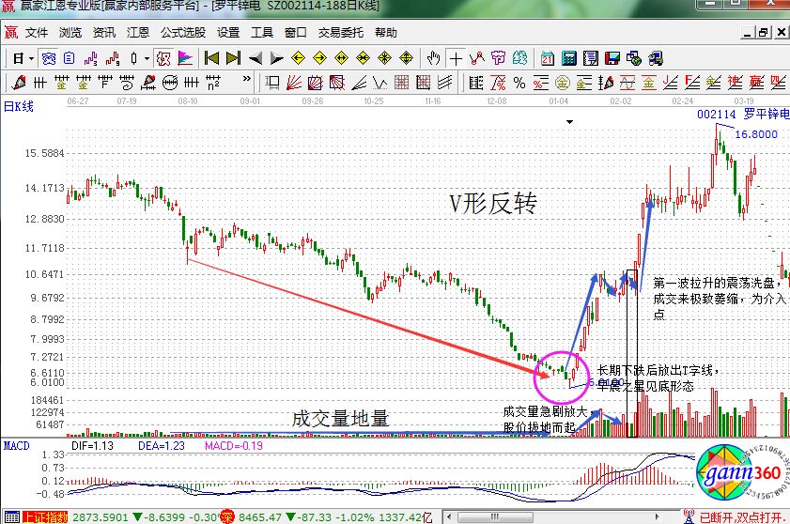Expand the candlestick style dropdown arrow
790x524 pixels.
click(146, 58)
